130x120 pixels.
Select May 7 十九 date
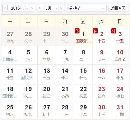[x=65, y=55]
